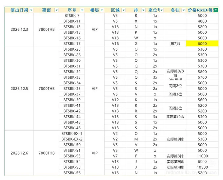
Task: Select the 2026.12.3 date cell
Action: (19, 29)
